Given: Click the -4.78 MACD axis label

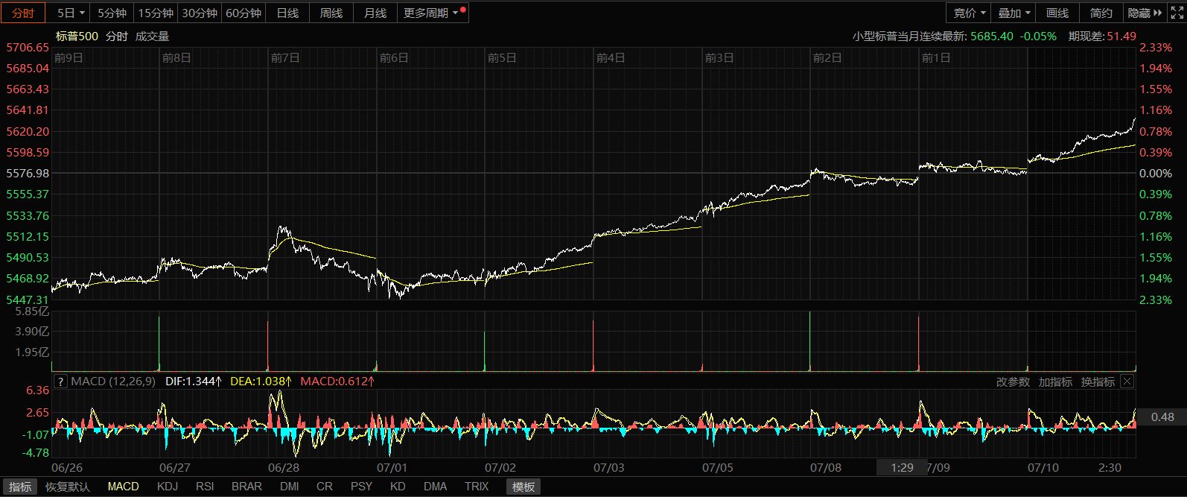Looking at the screenshot, I should coord(36,452).
